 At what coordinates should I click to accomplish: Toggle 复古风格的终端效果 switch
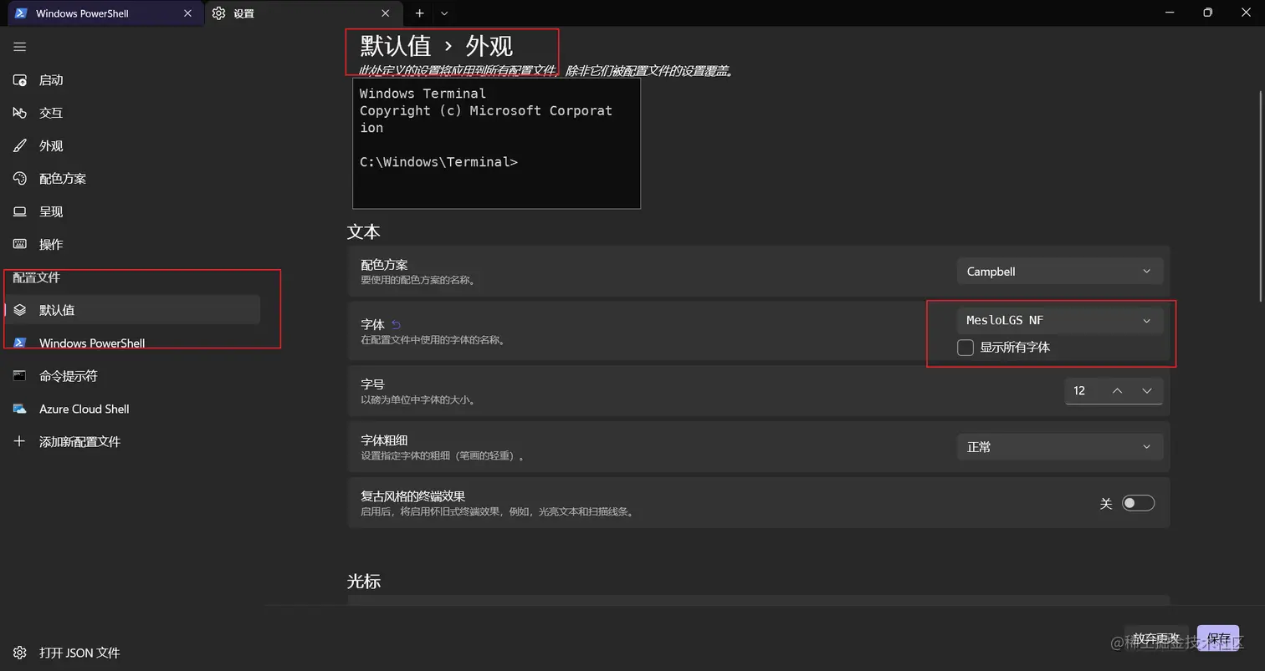[x=1138, y=503]
